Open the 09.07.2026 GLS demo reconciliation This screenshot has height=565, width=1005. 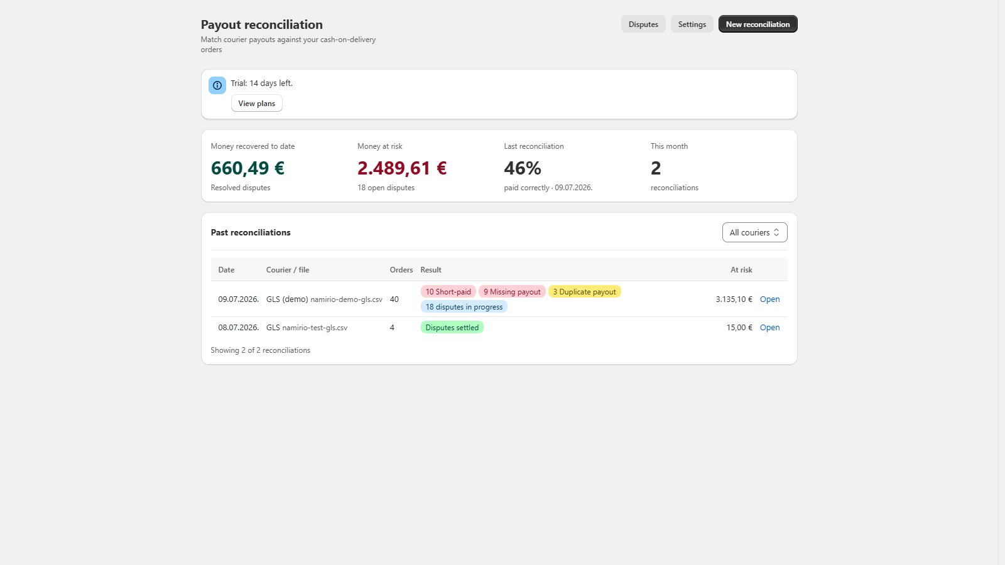coord(769,299)
